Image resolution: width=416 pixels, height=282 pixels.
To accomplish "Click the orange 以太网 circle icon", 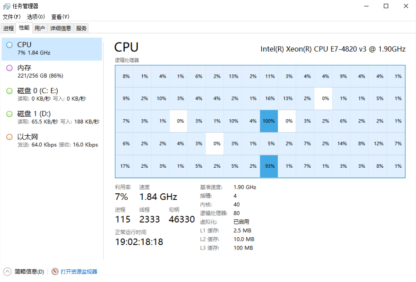I will click(10, 137).
